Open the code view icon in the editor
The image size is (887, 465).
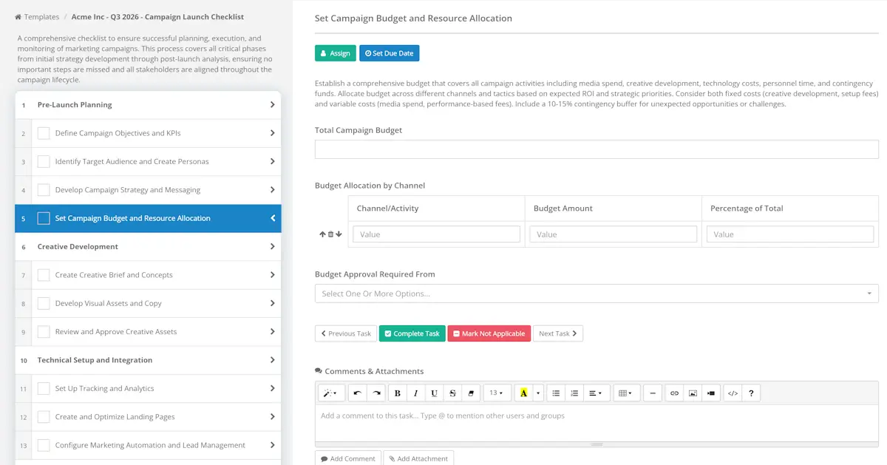732,393
